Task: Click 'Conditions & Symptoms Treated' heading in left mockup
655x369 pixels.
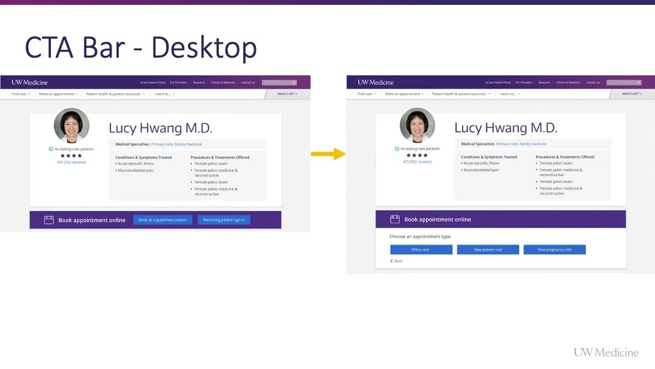Action: pyautogui.click(x=144, y=158)
